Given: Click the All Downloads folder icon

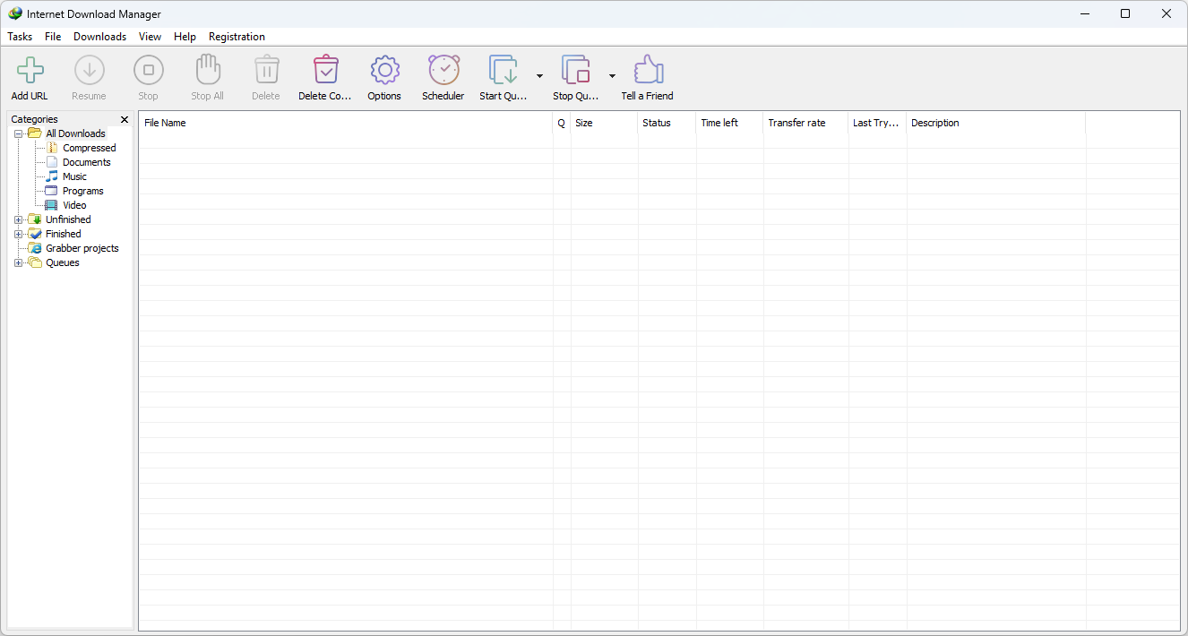Looking at the screenshot, I should [35, 133].
